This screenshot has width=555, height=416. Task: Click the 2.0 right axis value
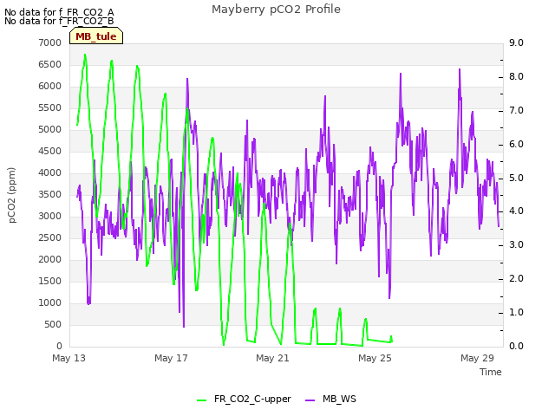[516, 279]
